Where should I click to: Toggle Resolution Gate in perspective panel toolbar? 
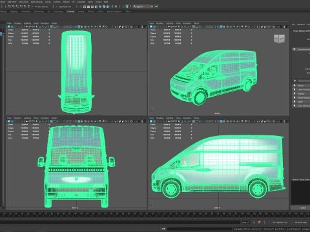coord(200,26)
